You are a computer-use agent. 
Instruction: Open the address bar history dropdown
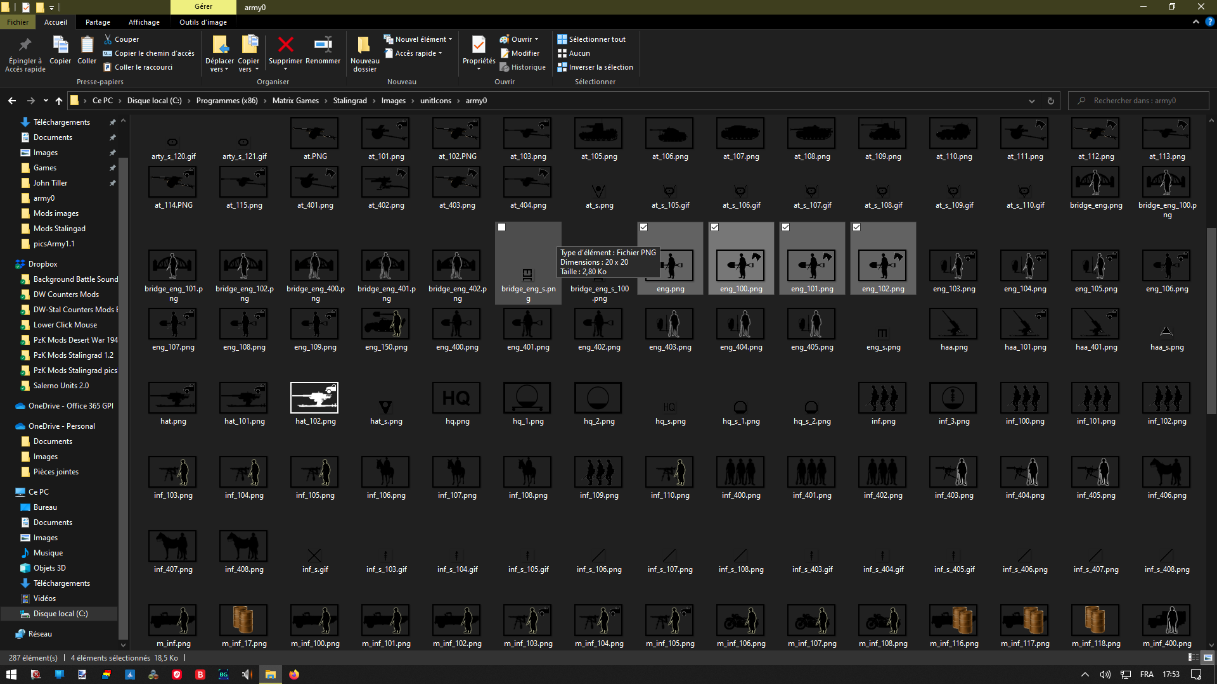[x=1031, y=101]
